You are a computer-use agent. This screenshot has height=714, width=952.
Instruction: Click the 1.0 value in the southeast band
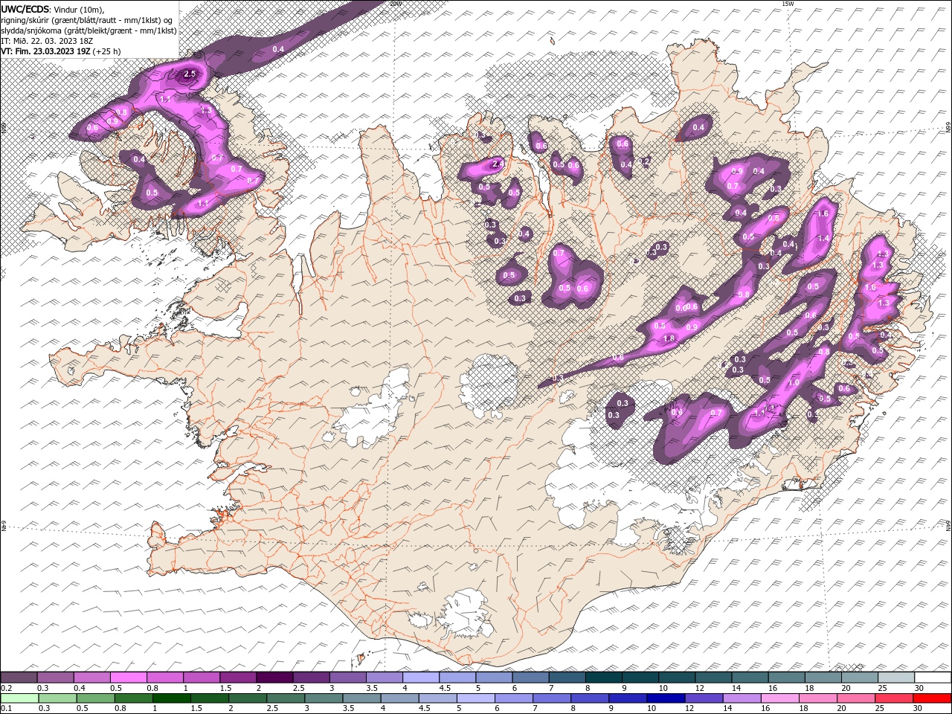coord(794,383)
